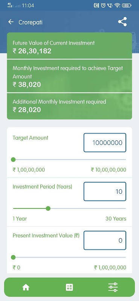
Task: Select the Additional Monthly Investment required card
Action: [69, 106]
